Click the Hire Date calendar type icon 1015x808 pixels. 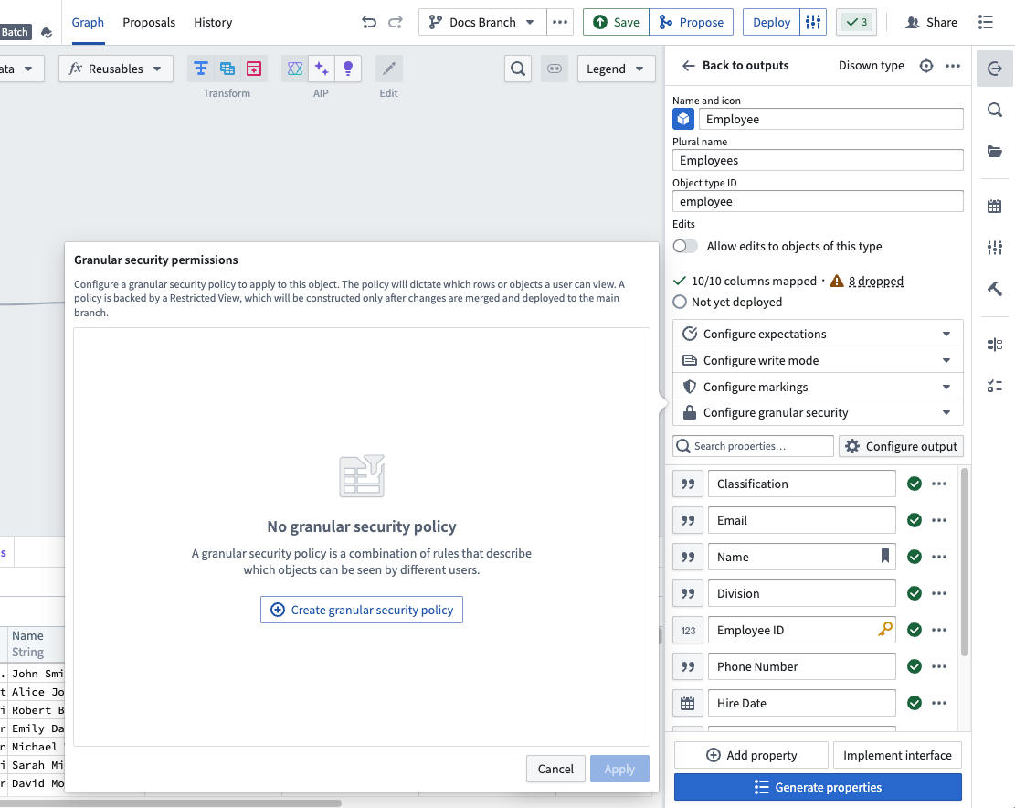[x=687, y=703]
